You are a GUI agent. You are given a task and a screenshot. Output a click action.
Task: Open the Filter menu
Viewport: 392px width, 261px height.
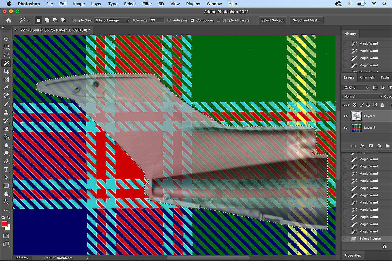tap(147, 4)
